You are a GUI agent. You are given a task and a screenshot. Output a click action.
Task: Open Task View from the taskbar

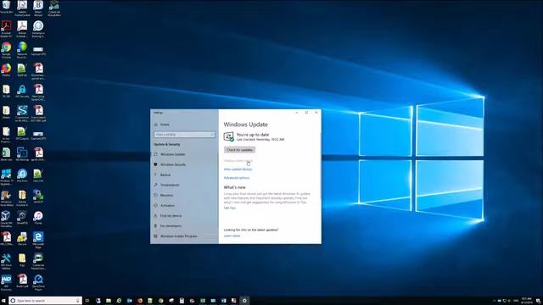point(87,301)
